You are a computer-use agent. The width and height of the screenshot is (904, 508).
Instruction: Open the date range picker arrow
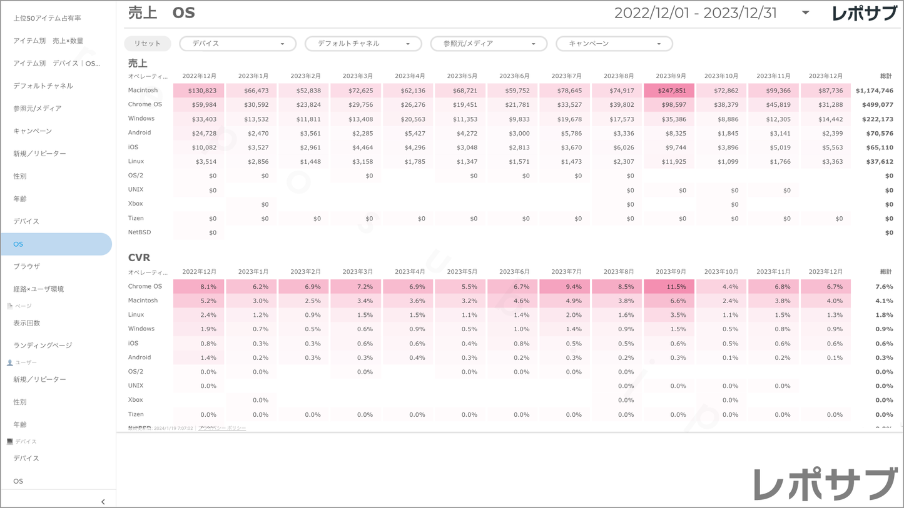(x=805, y=13)
